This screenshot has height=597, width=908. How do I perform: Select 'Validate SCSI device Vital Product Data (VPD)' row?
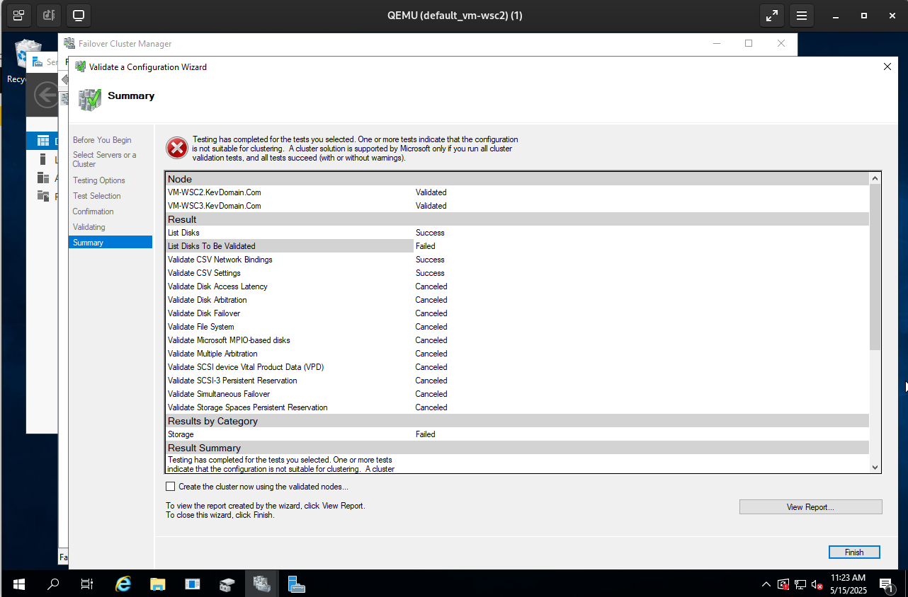517,367
